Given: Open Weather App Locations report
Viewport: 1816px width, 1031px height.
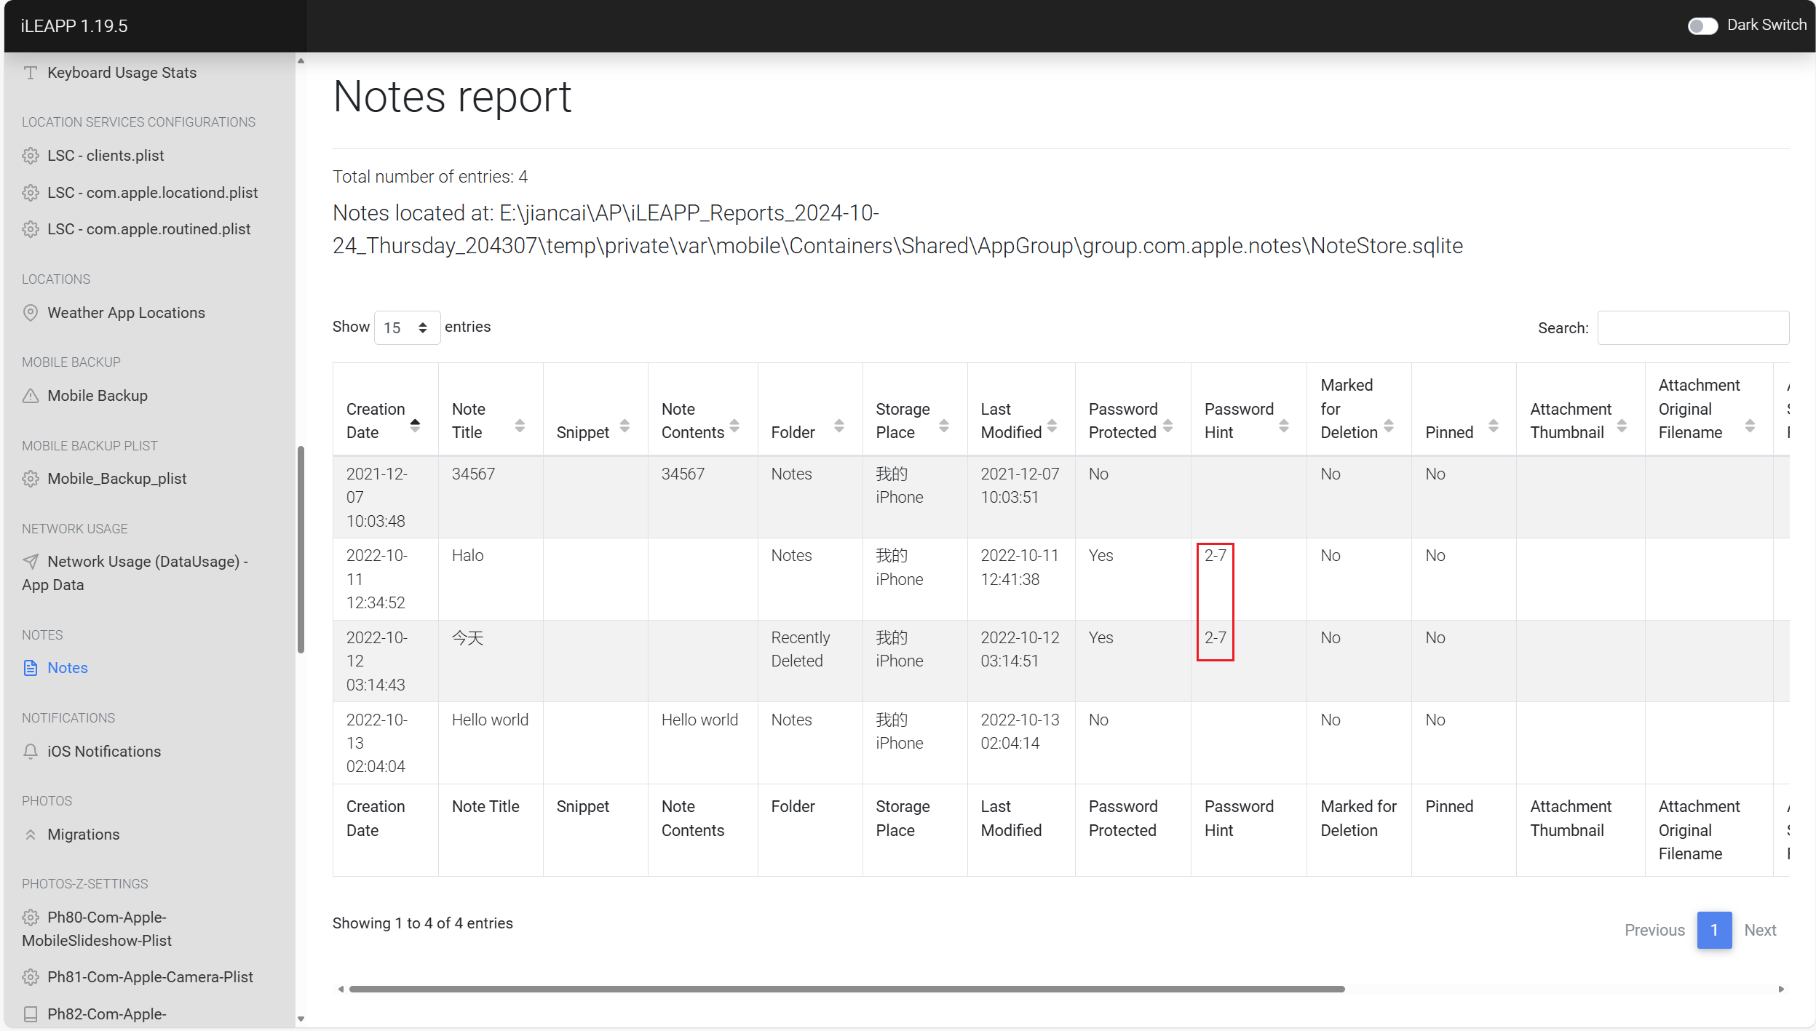Looking at the screenshot, I should click(126, 313).
